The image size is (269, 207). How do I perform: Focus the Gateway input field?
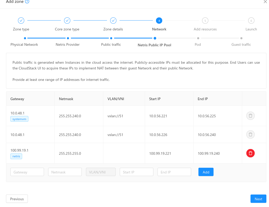click(27, 172)
